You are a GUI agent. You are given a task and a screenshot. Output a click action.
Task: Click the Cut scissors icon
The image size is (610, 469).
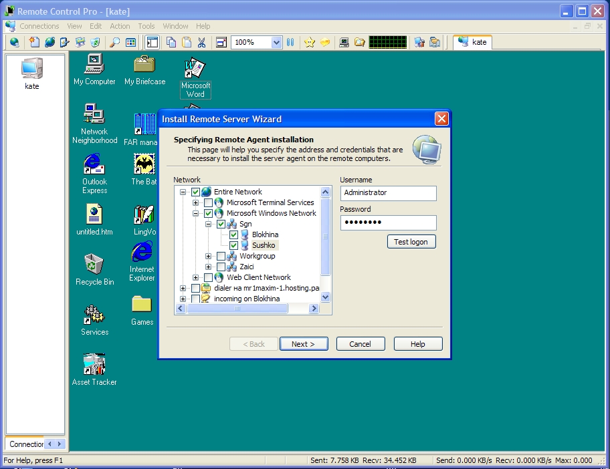click(202, 41)
